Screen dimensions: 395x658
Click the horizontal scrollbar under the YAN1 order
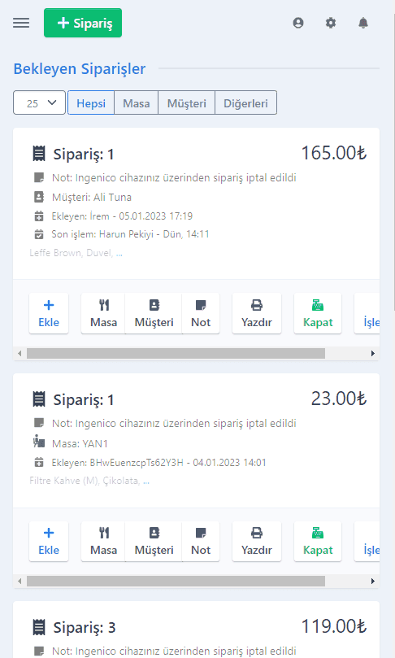176,582
